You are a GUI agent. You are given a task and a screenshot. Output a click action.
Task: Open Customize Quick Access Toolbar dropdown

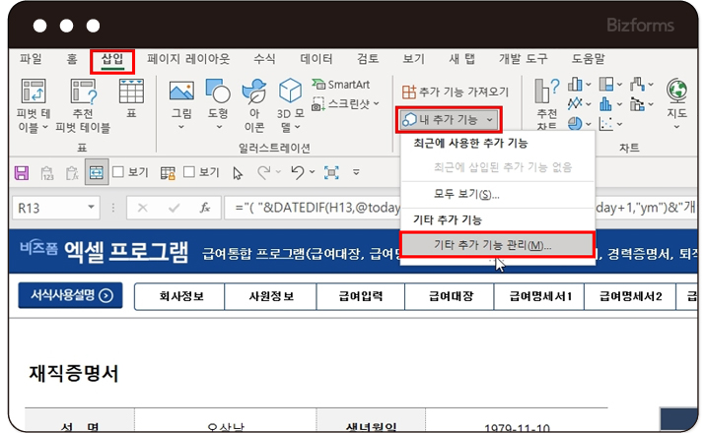pos(356,172)
